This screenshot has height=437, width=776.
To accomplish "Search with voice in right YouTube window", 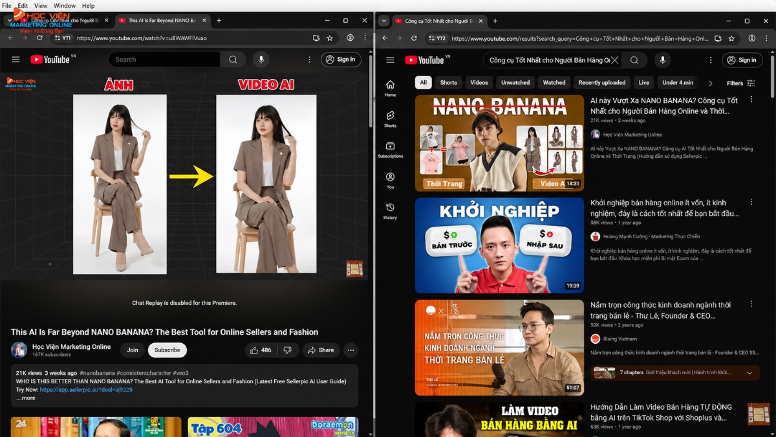I will click(x=662, y=60).
